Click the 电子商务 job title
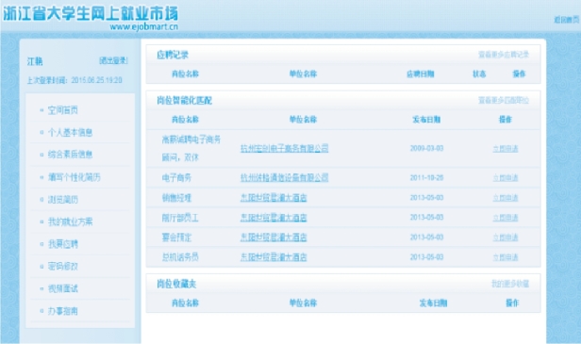 click(x=176, y=178)
